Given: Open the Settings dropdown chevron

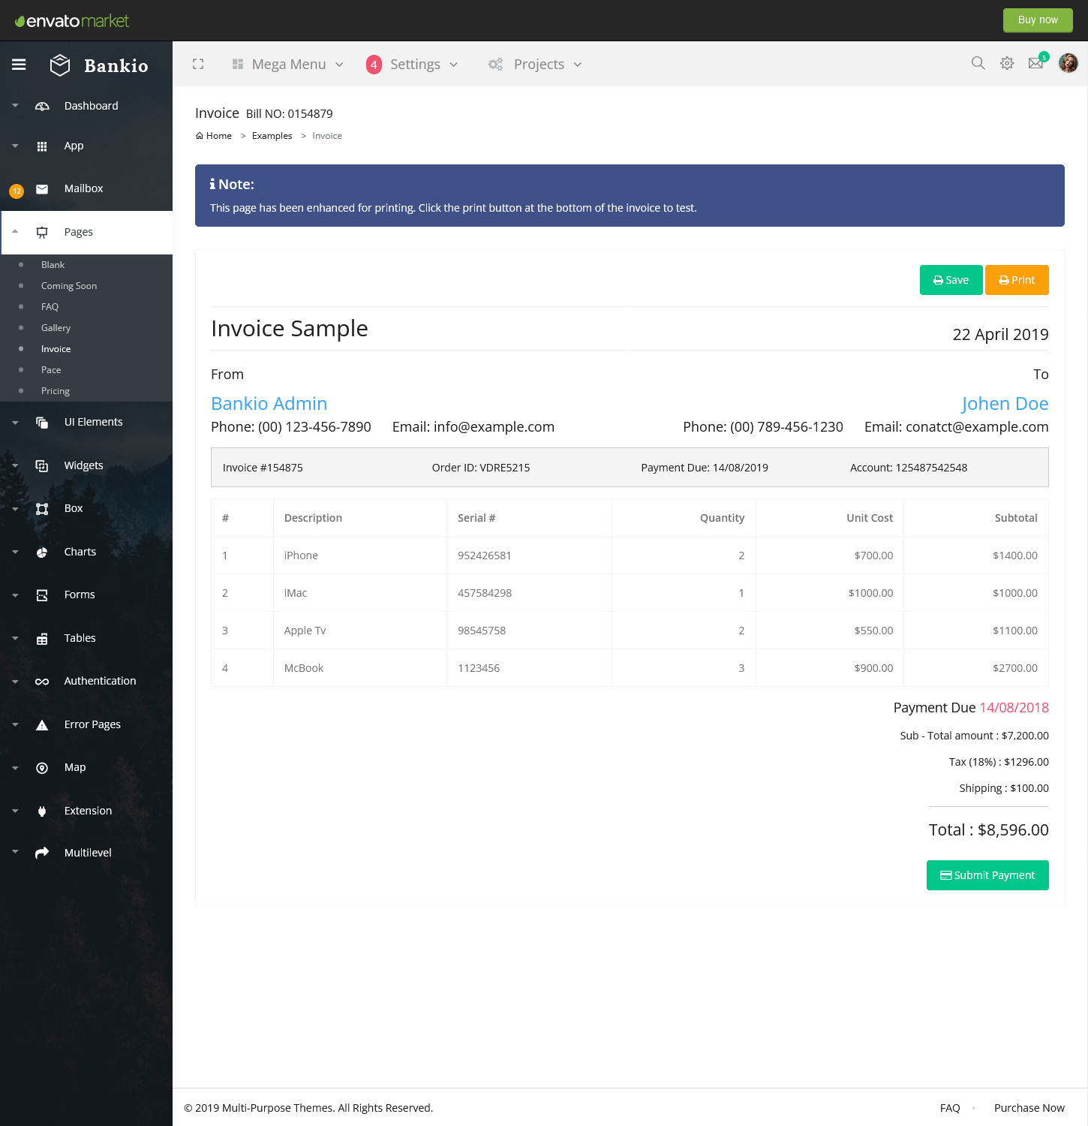Looking at the screenshot, I should 453,65.
